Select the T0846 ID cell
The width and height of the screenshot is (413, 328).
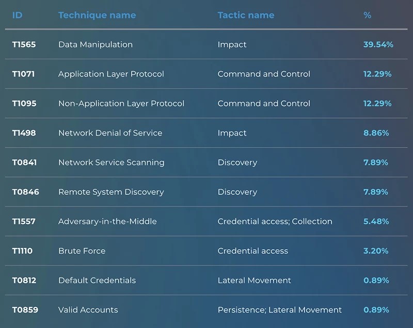[x=25, y=192]
